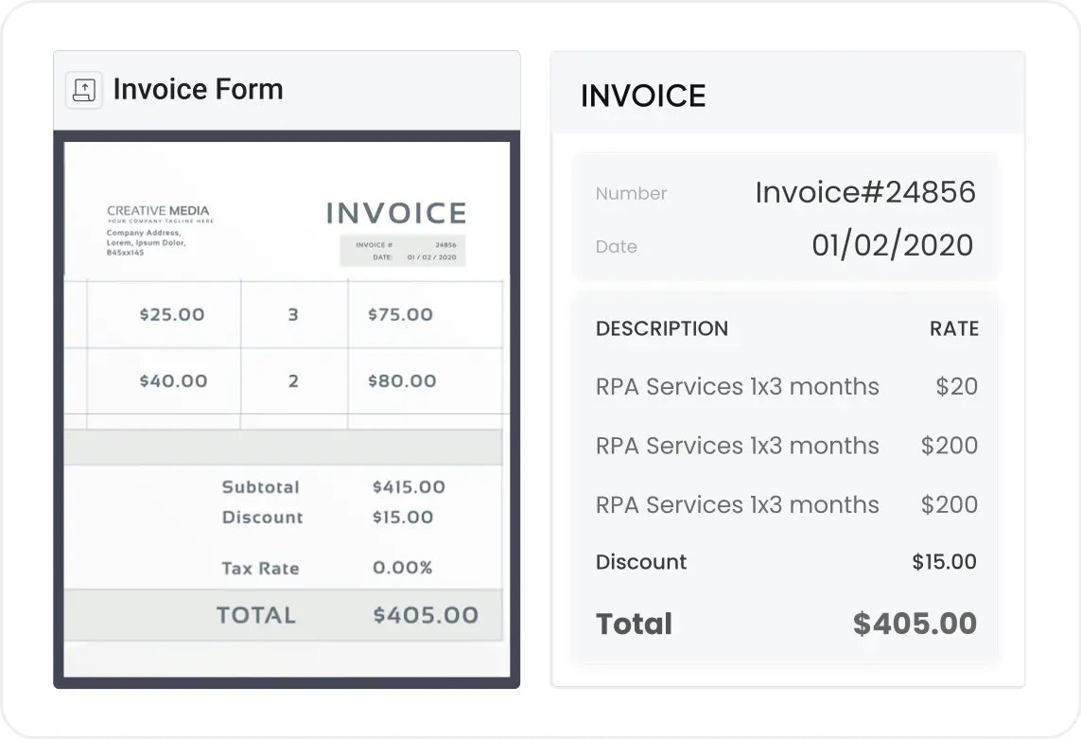Viewport: 1081px width, 739px height.
Task: Click the bold $405.00 total in the right panel
Action: point(915,623)
